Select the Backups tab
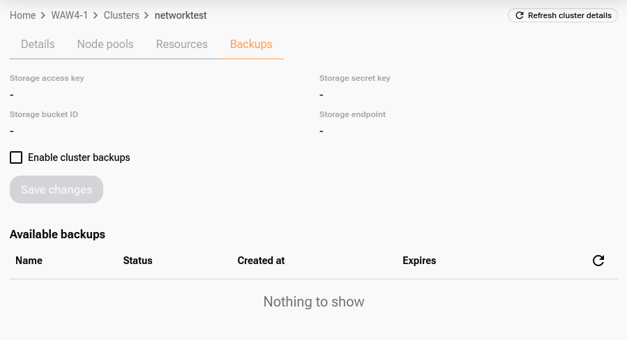Image resolution: width=627 pixels, height=340 pixels. click(251, 44)
